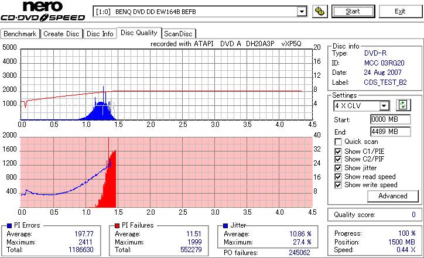Viewport: 424px width, 258px height.
Task: Click the PO failures count 245062
Action: (299, 253)
